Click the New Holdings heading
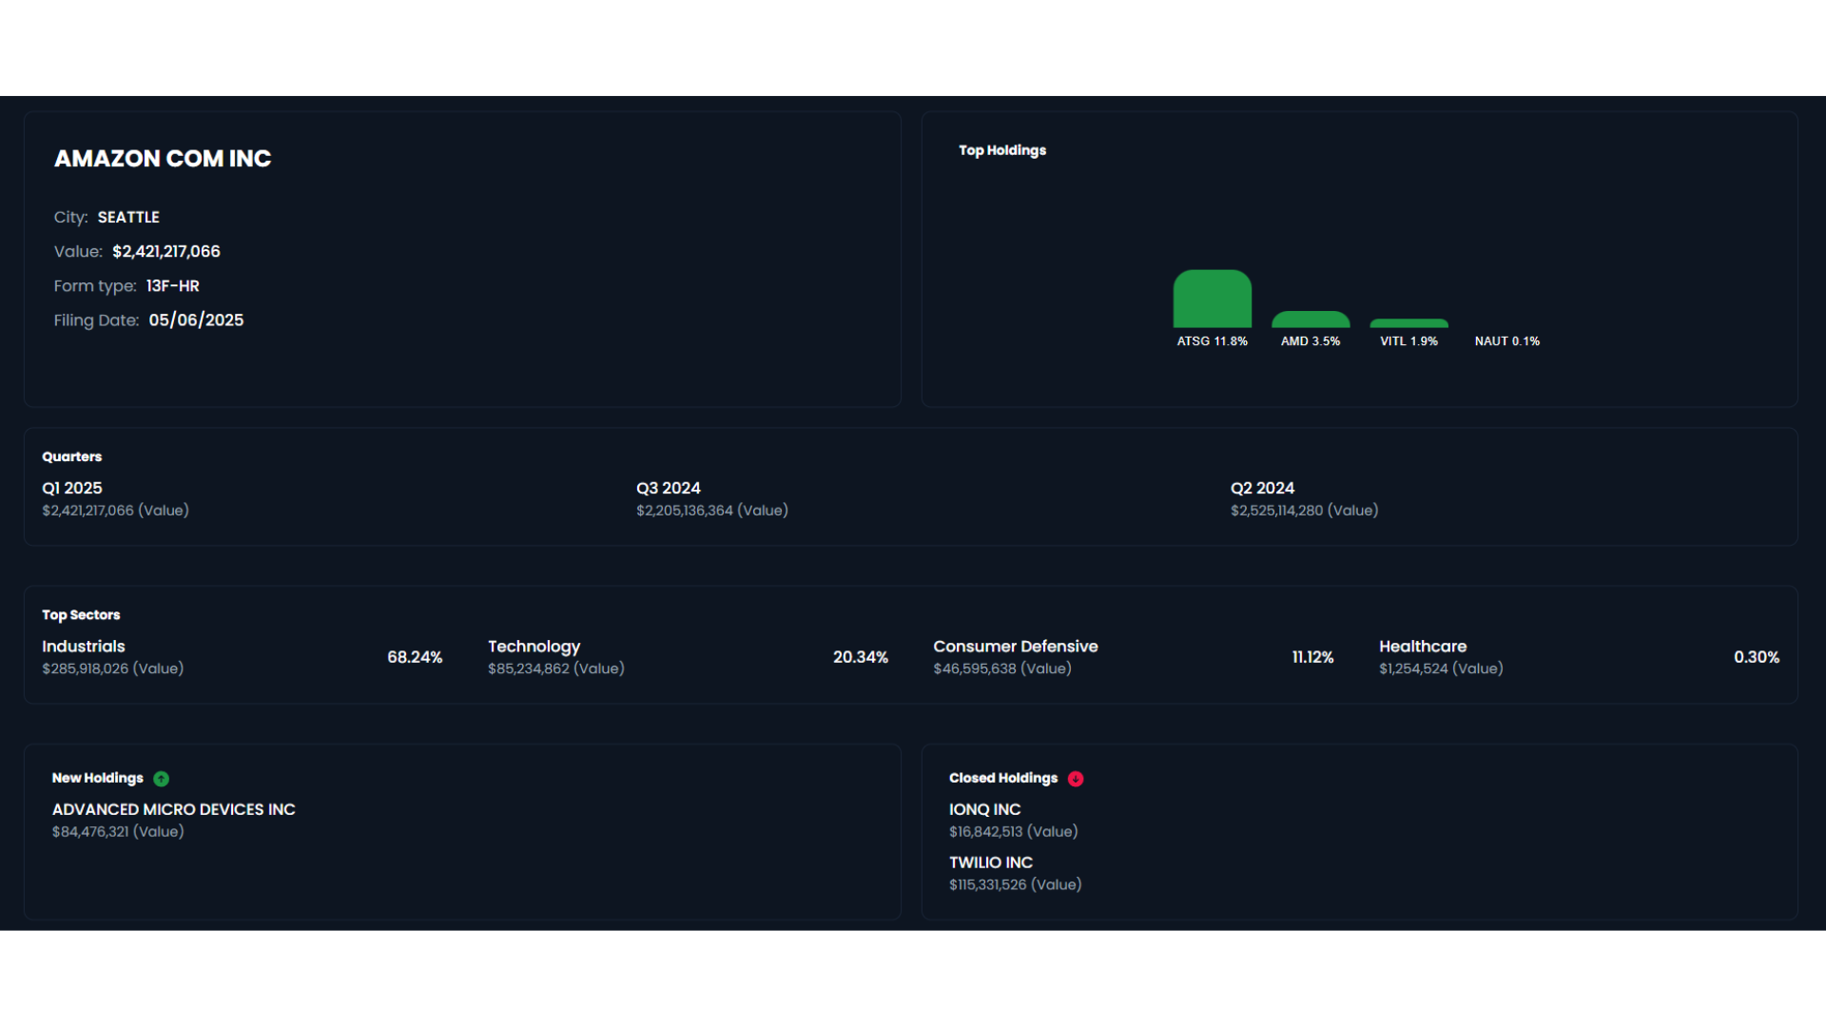1826x1027 pixels. tap(98, 778)
